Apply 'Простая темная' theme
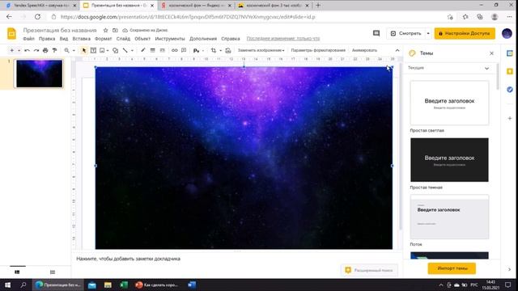 449,160
